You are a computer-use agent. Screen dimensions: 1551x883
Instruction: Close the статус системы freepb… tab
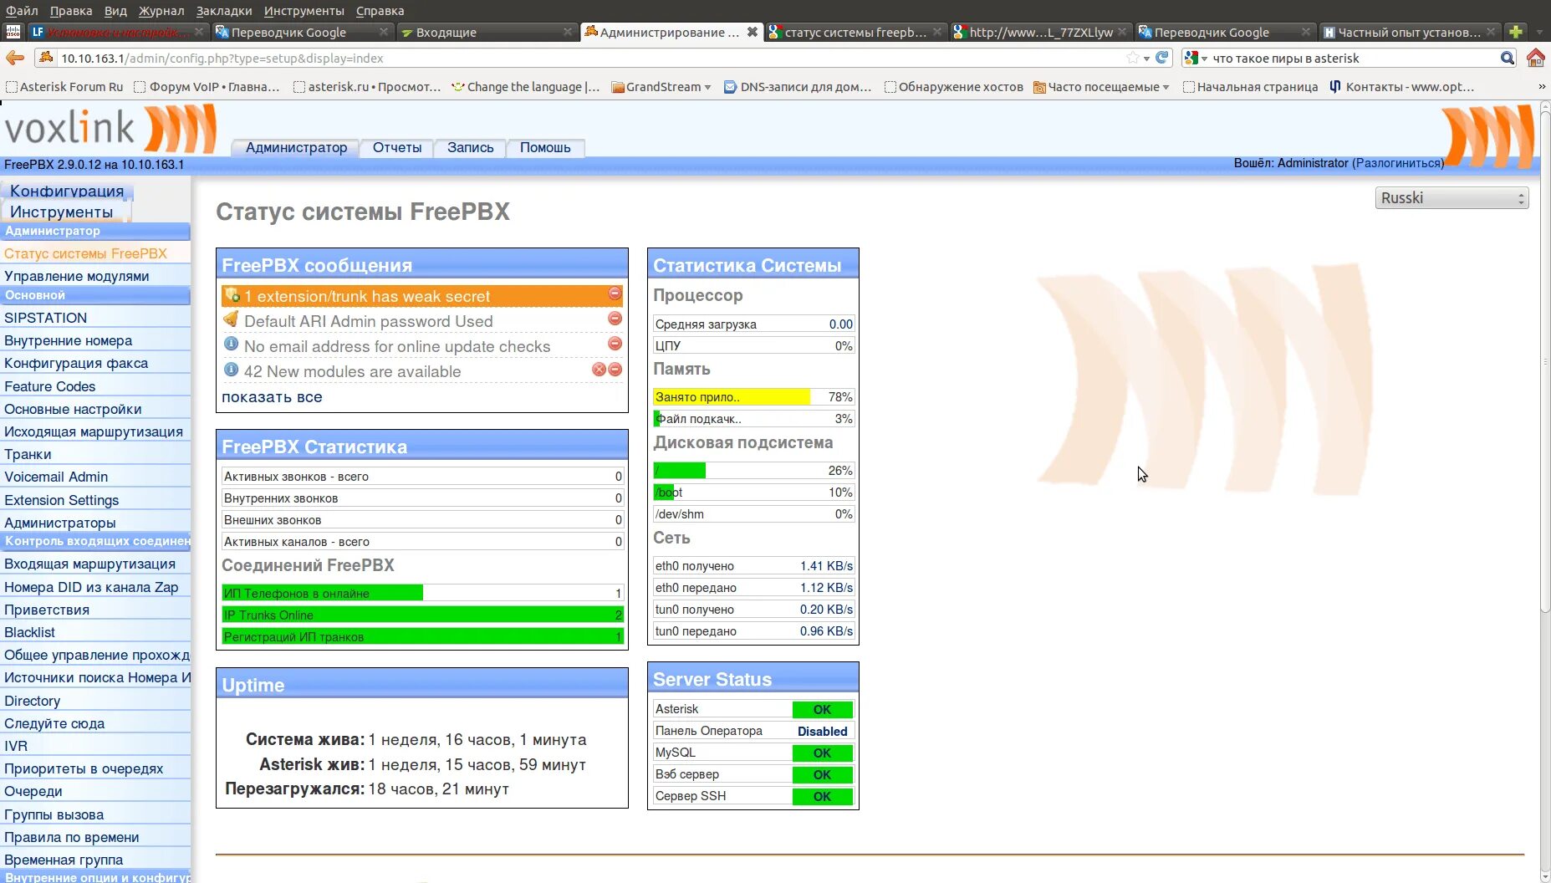pos(937,32)
